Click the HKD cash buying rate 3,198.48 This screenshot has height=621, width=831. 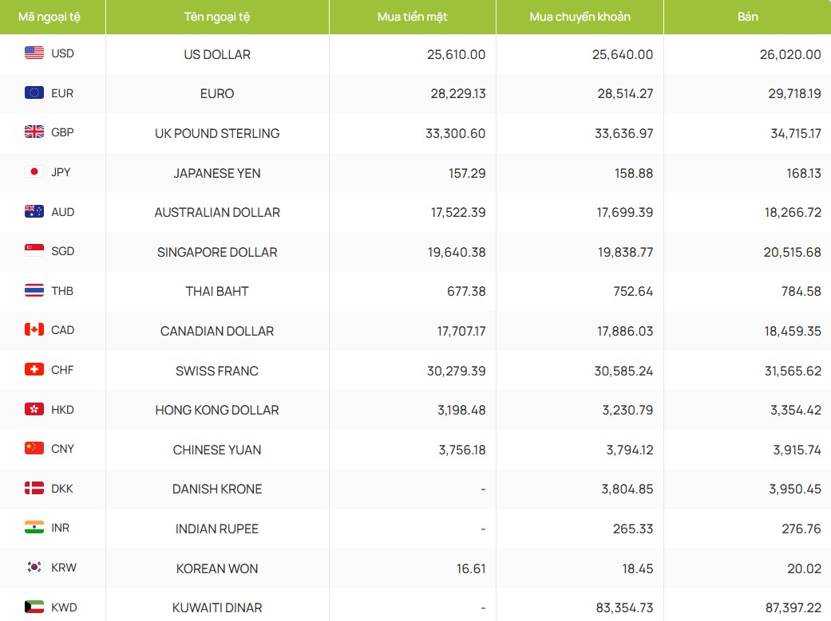click(461, 410)
